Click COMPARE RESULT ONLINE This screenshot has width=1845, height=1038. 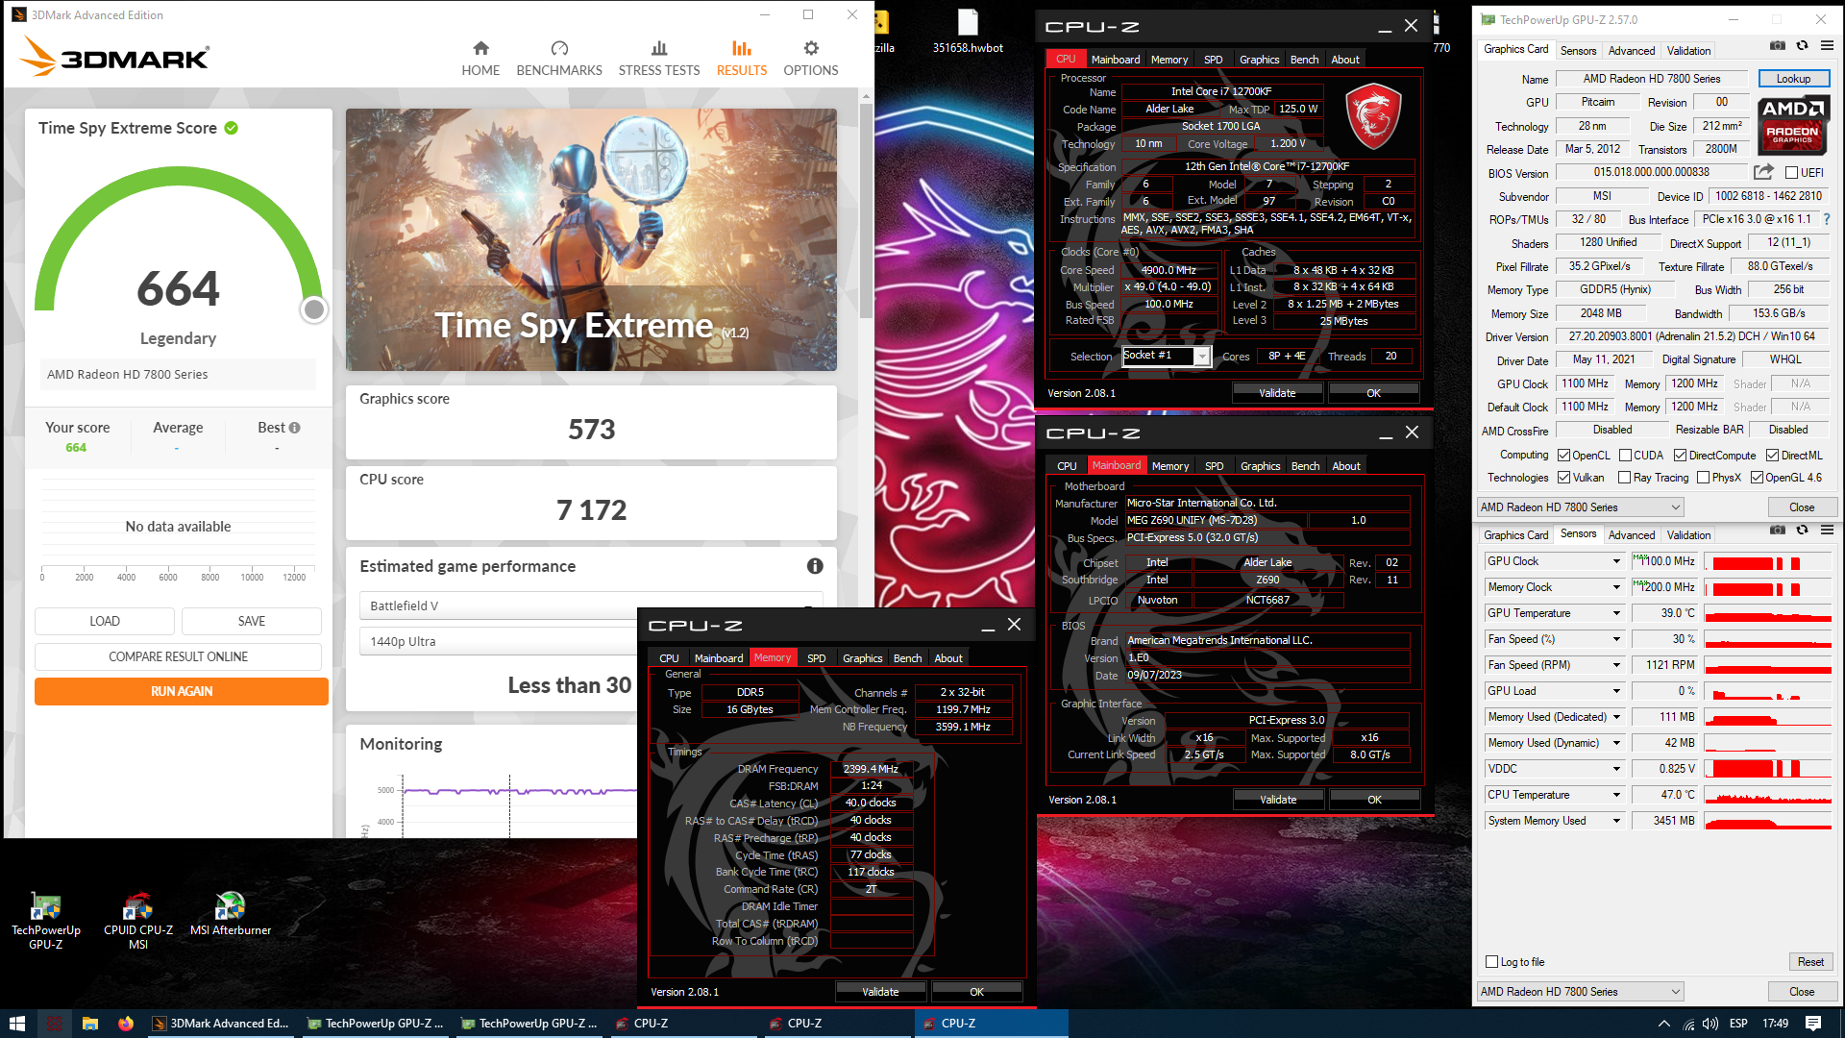point(178,656)
